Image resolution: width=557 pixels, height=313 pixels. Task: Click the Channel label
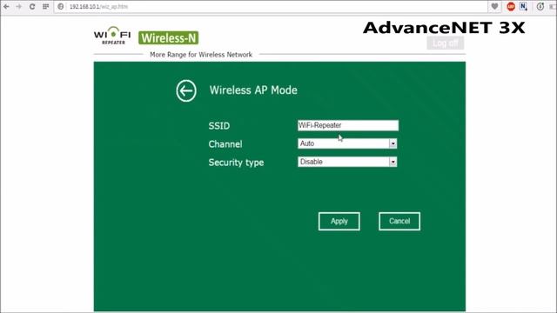225,144
